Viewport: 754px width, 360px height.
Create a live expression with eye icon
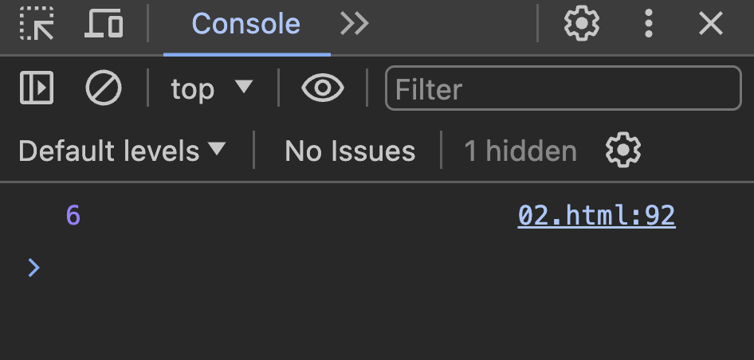click(323, 88)
